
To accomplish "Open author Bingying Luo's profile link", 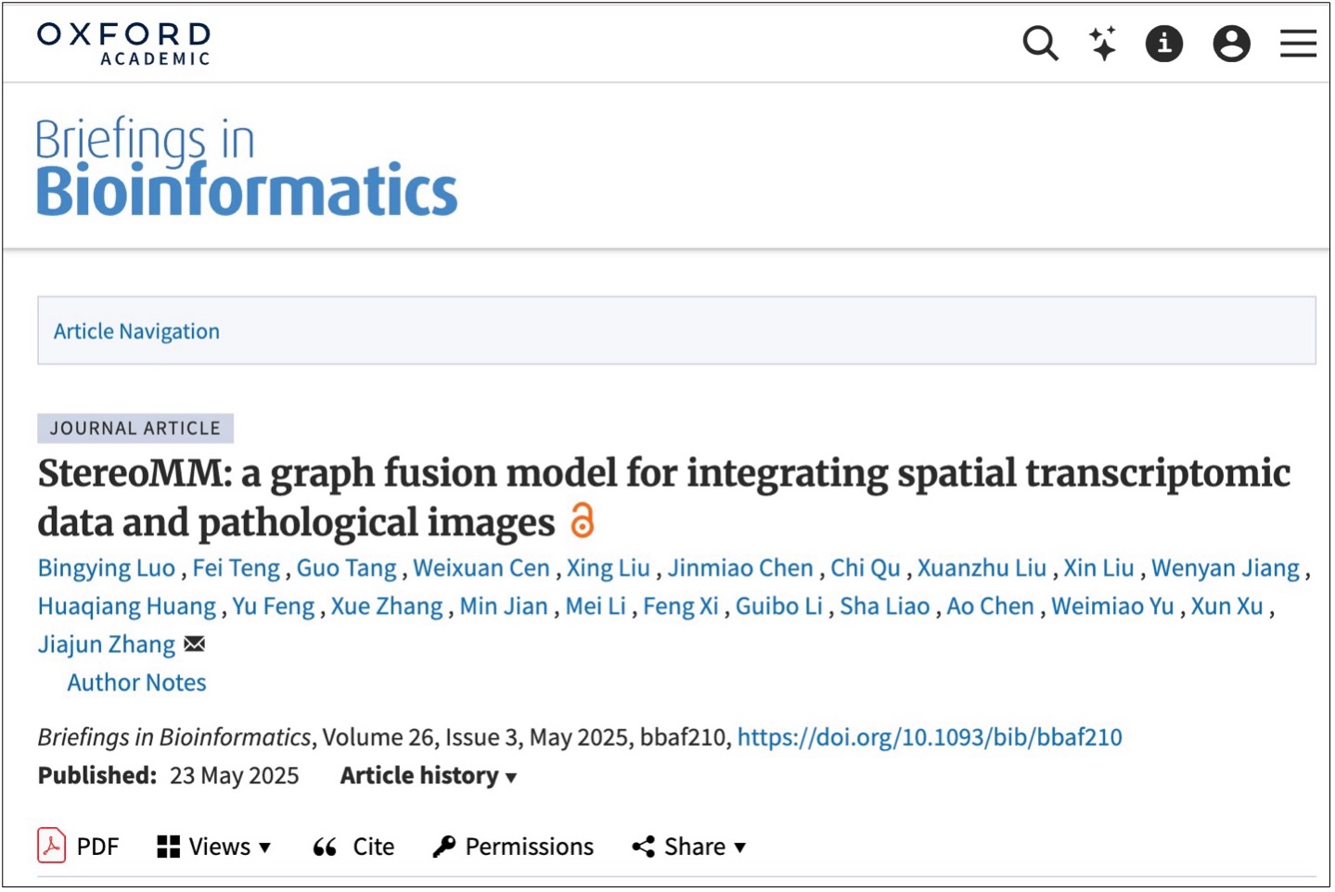I will [x=107, y=568].
